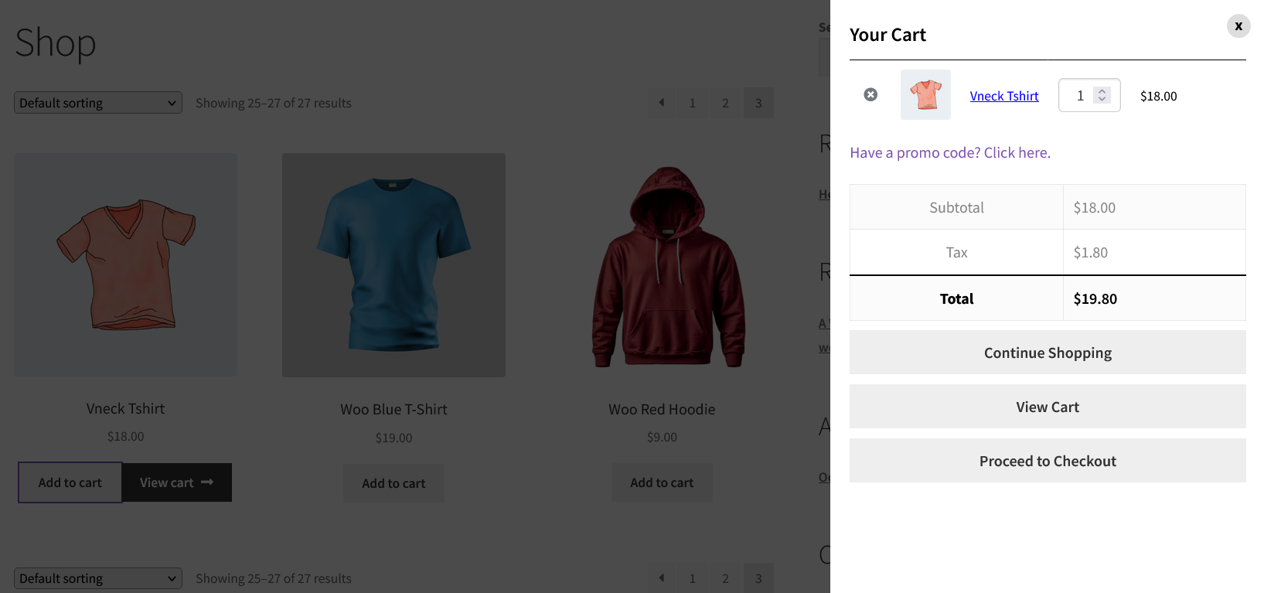1264x593 pixels.
Task: Click the previous page arrow in top pagination
Action: pos(661,102)
